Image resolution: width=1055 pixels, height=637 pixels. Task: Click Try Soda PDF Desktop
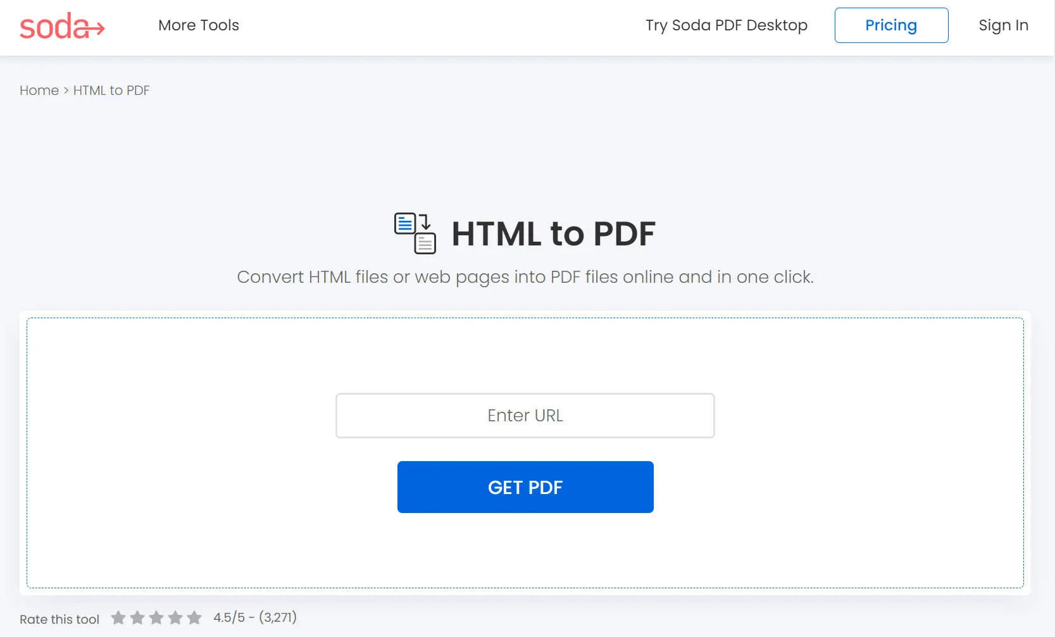click(x=726, y=25)
